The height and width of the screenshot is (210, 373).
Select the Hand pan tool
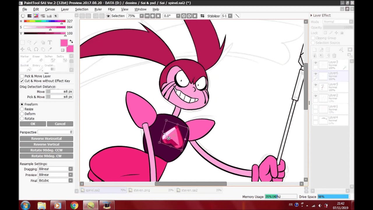pyautogui.click(x=43, y=49)
